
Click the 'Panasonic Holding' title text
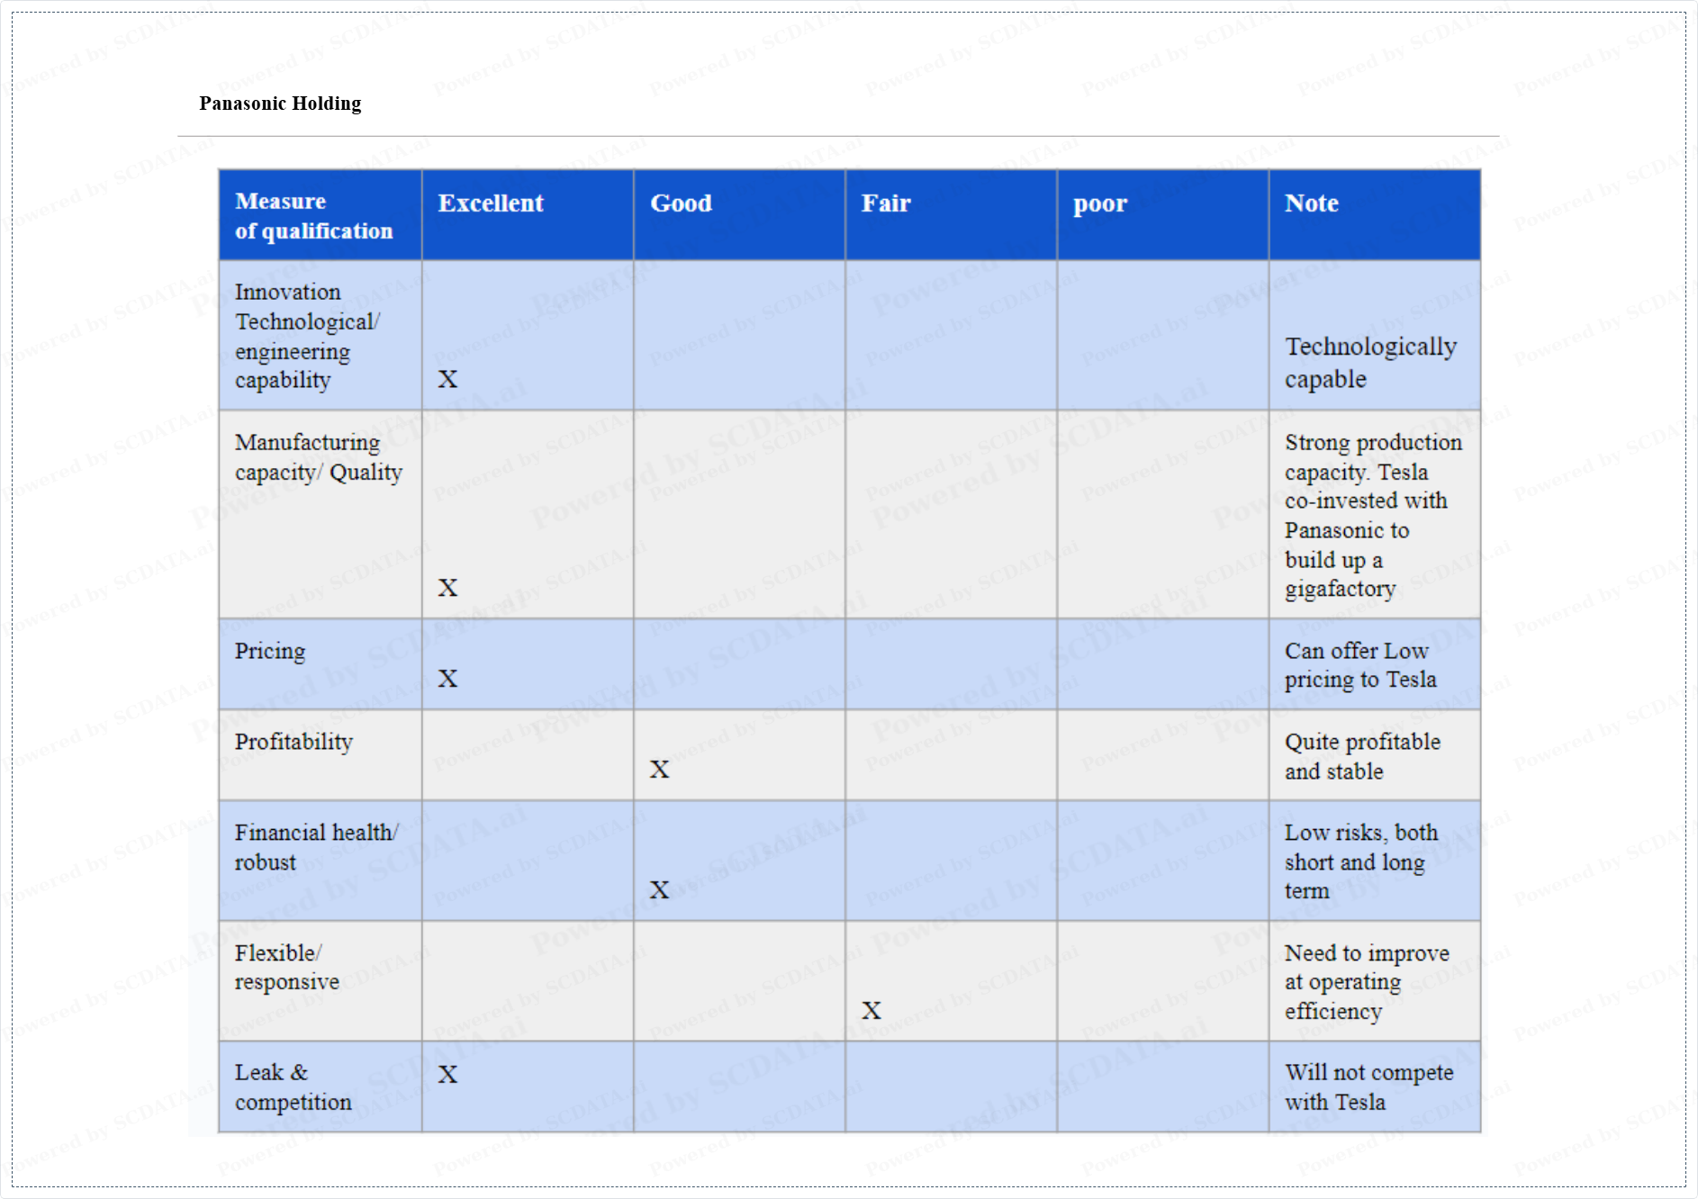point(280,104)
